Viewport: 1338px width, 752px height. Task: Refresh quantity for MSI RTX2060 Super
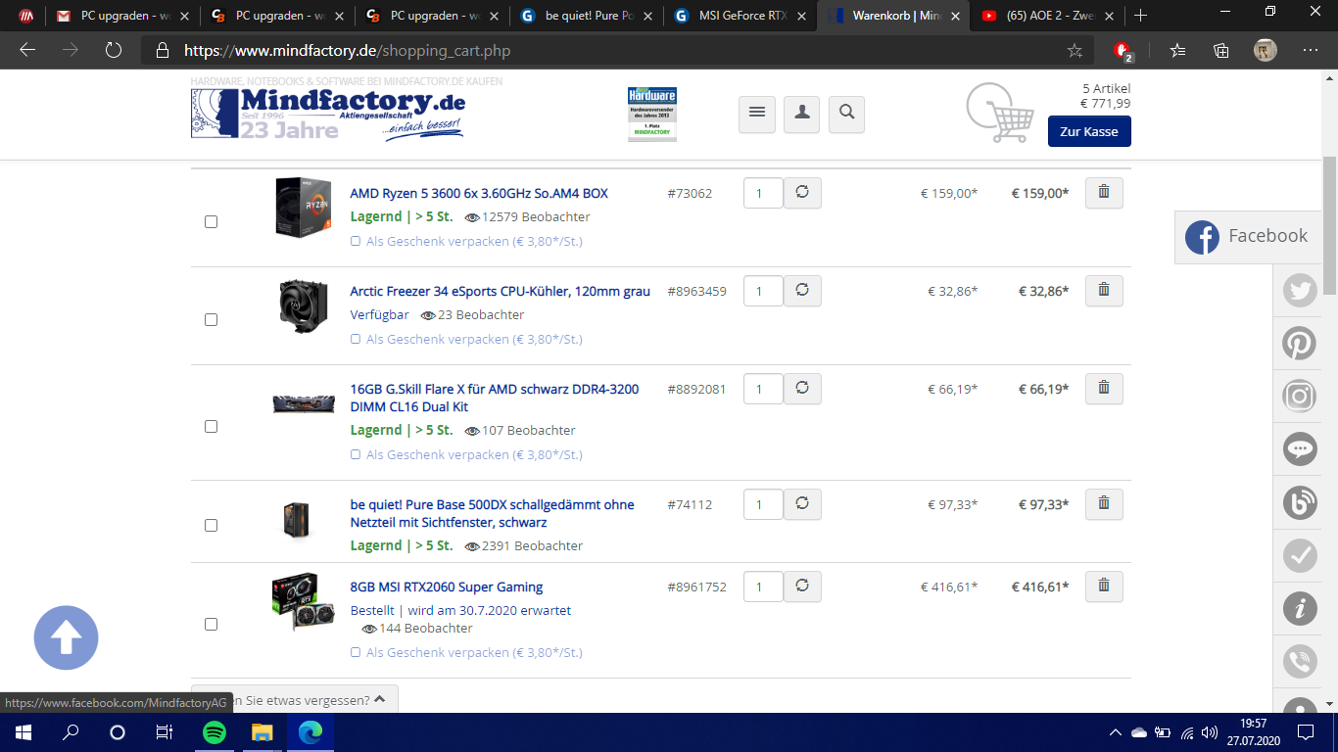pos(802,587)
